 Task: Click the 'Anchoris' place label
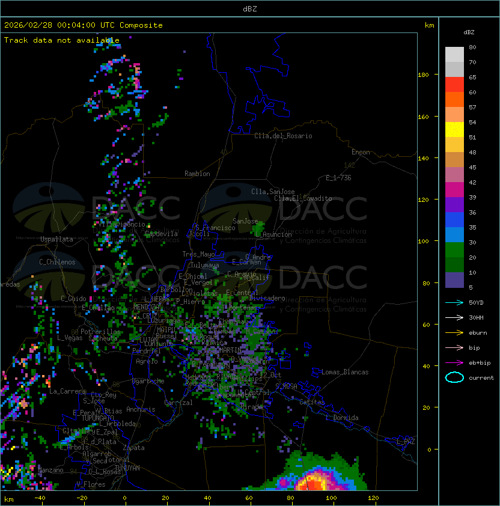point(141,409)
